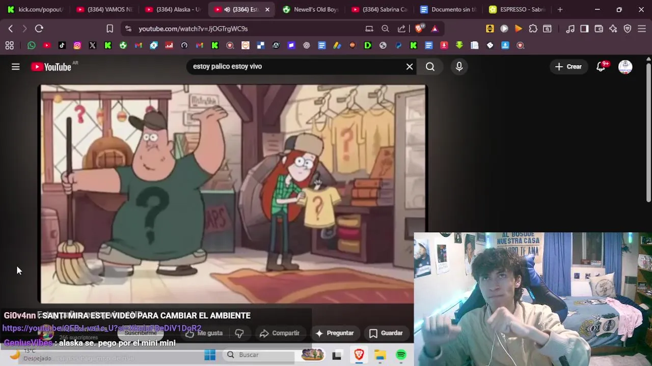This screenshot has width=652, height=366.
Task: Click the Gravity Falls video player
Action: 233,194
